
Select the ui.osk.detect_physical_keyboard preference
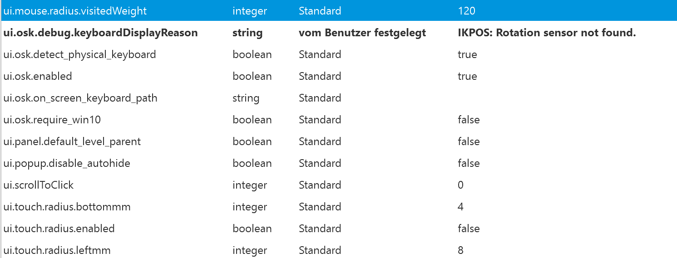tap(79, 54)
